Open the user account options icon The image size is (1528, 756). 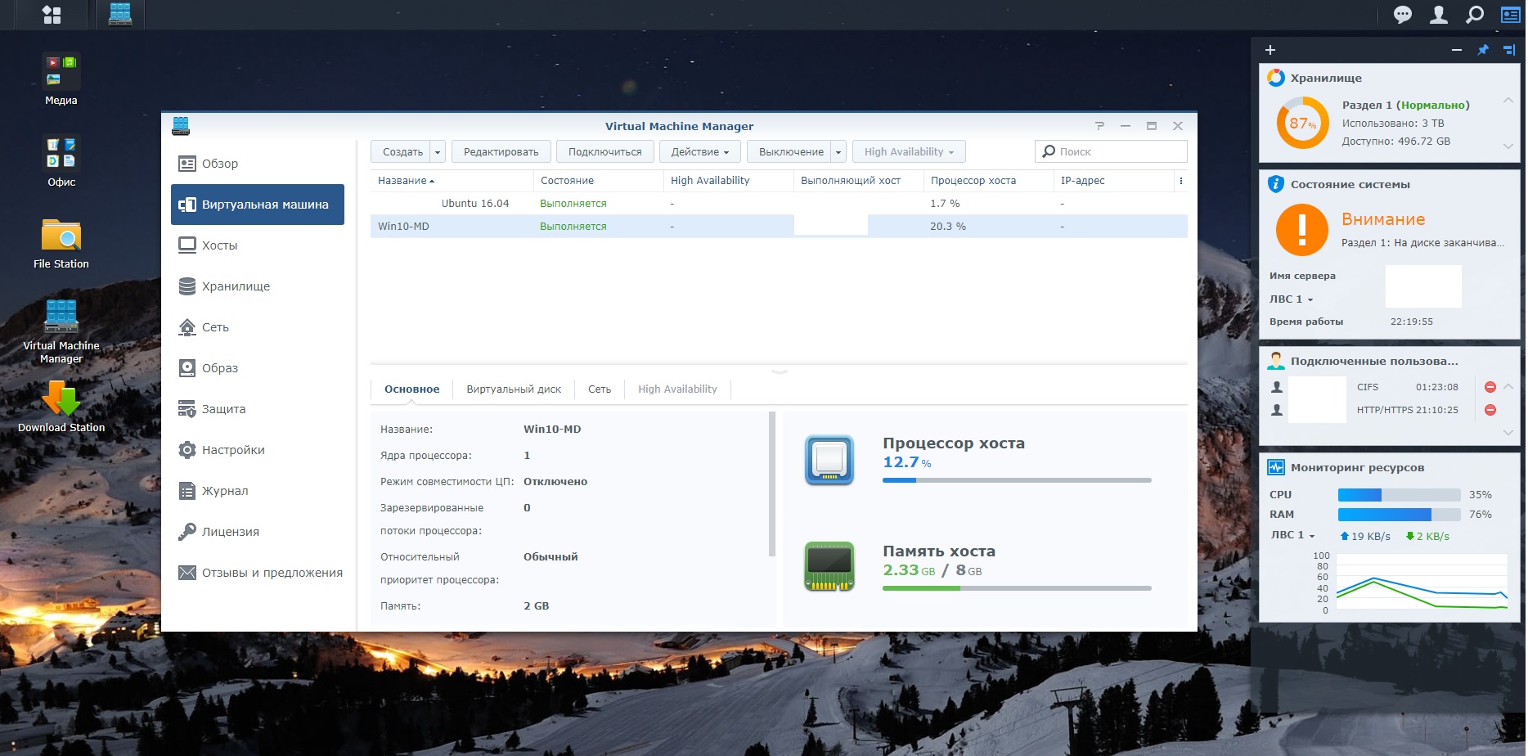coord(1438,15)
